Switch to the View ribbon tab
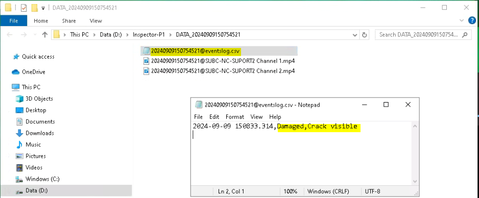 [95, 21]
